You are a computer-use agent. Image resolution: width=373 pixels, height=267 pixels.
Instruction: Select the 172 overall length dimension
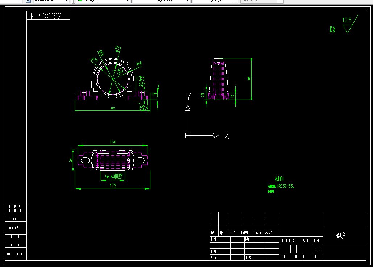113,185
